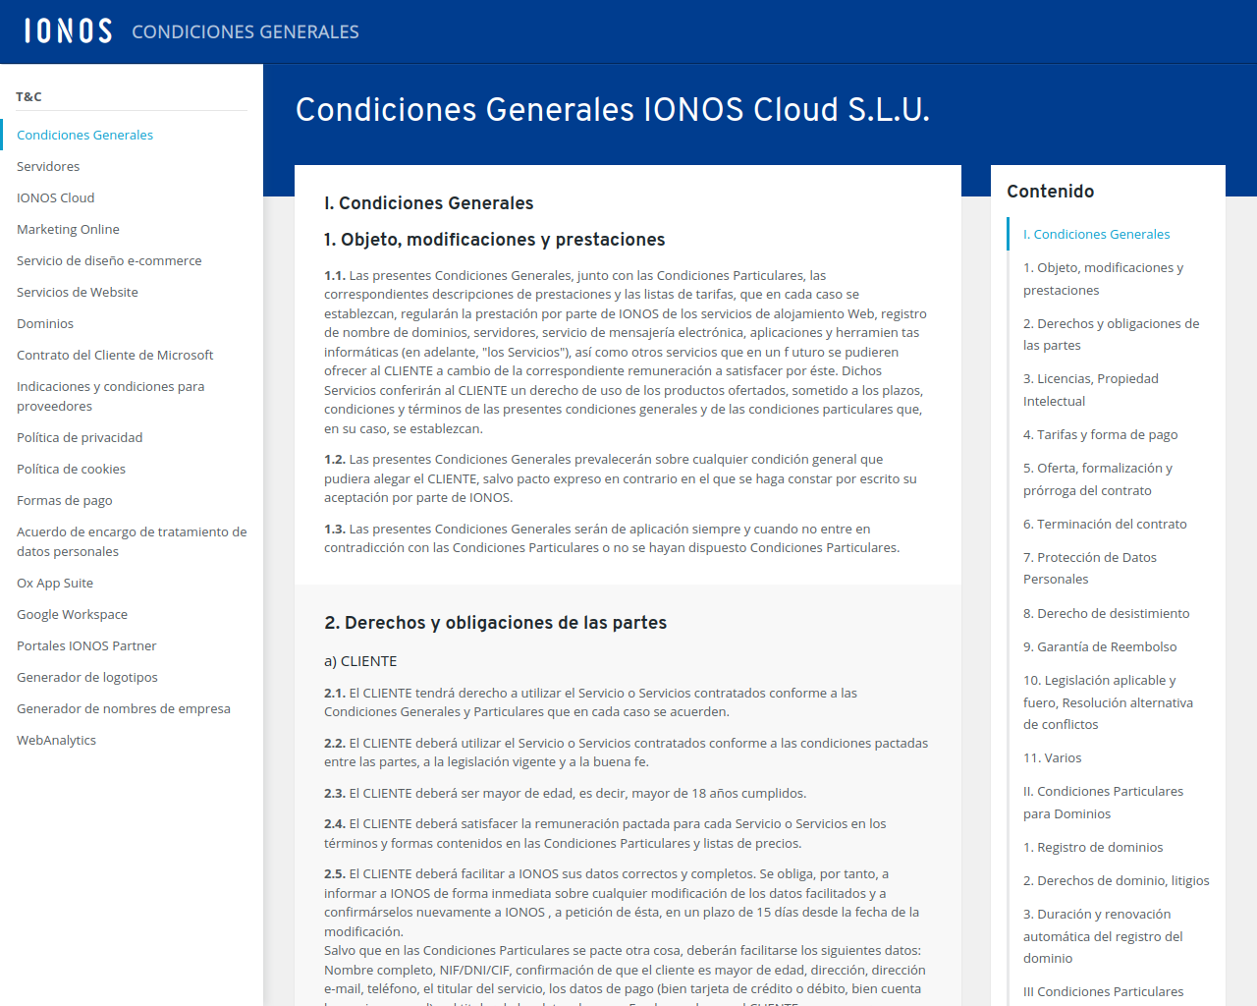Click the Contenido panel heading
Viewport: 1257px width, 1006px height.
click(1050, 192)
